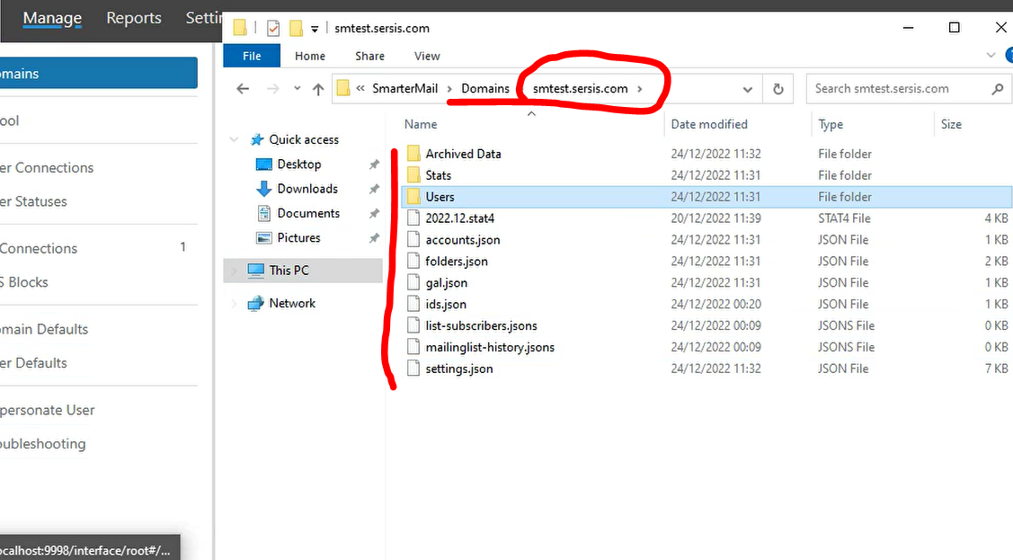The image size is (1013, 560).
Task: Expand the Network tree node
Action: click(x=234, y=303)
